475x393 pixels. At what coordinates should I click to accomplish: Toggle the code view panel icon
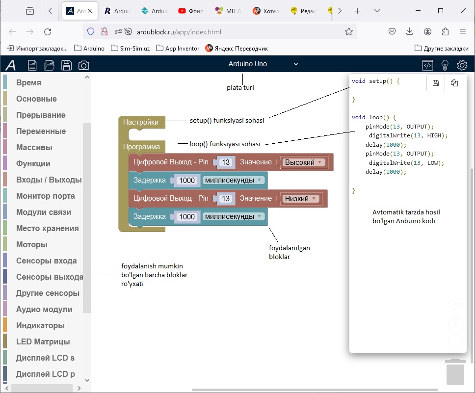coord(427,65)
